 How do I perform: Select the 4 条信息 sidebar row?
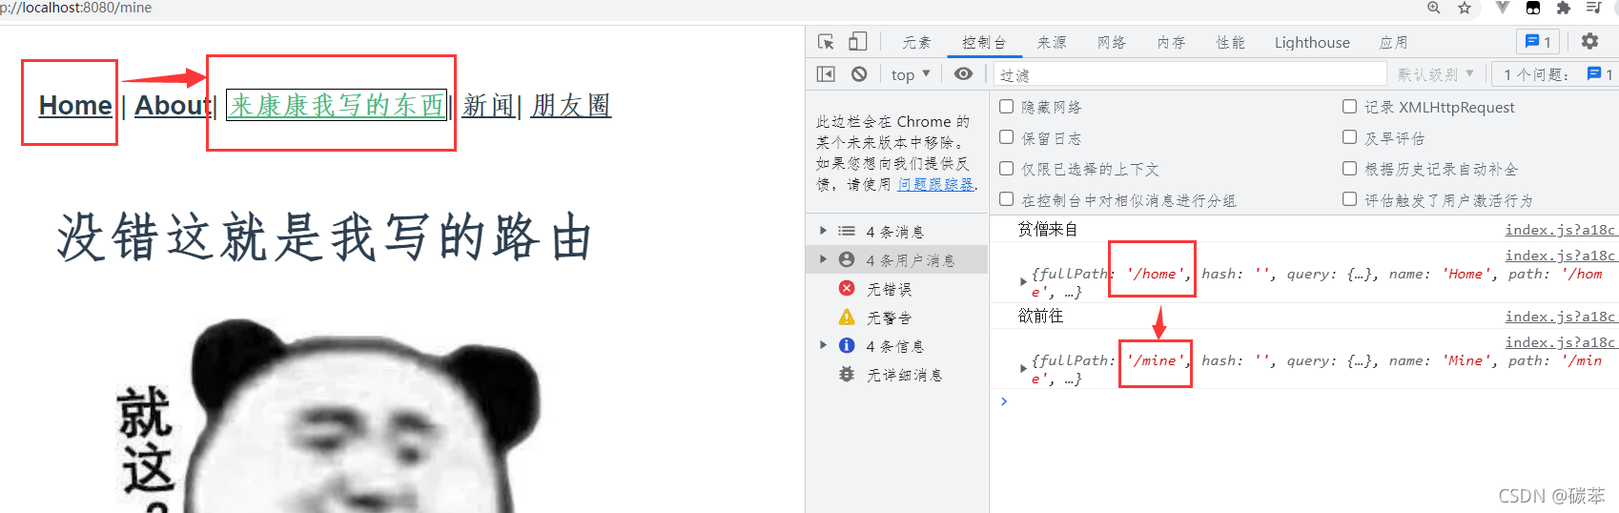[896, 346]
